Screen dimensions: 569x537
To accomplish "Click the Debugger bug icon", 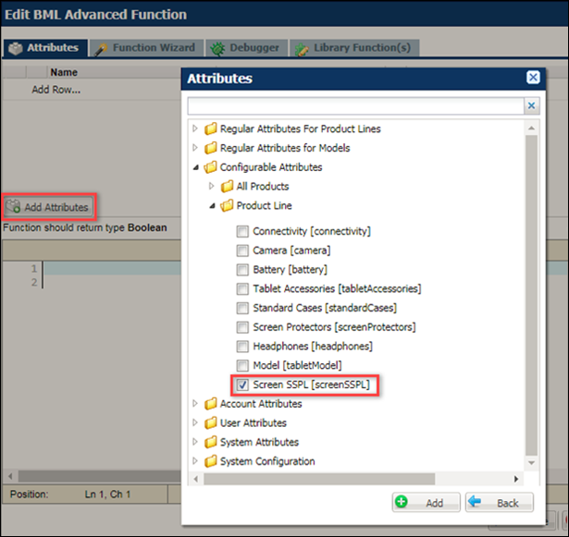I will pos(217,49).
